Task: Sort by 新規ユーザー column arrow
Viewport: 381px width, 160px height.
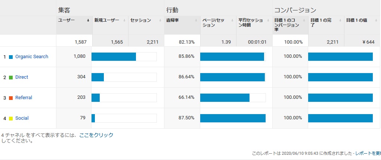Action: click(x=124, y=21)
